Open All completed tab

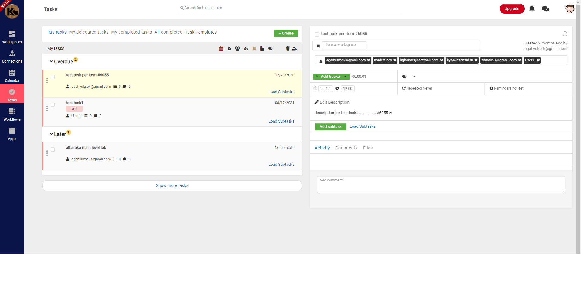pyautogui.click(x=168, y=32)
